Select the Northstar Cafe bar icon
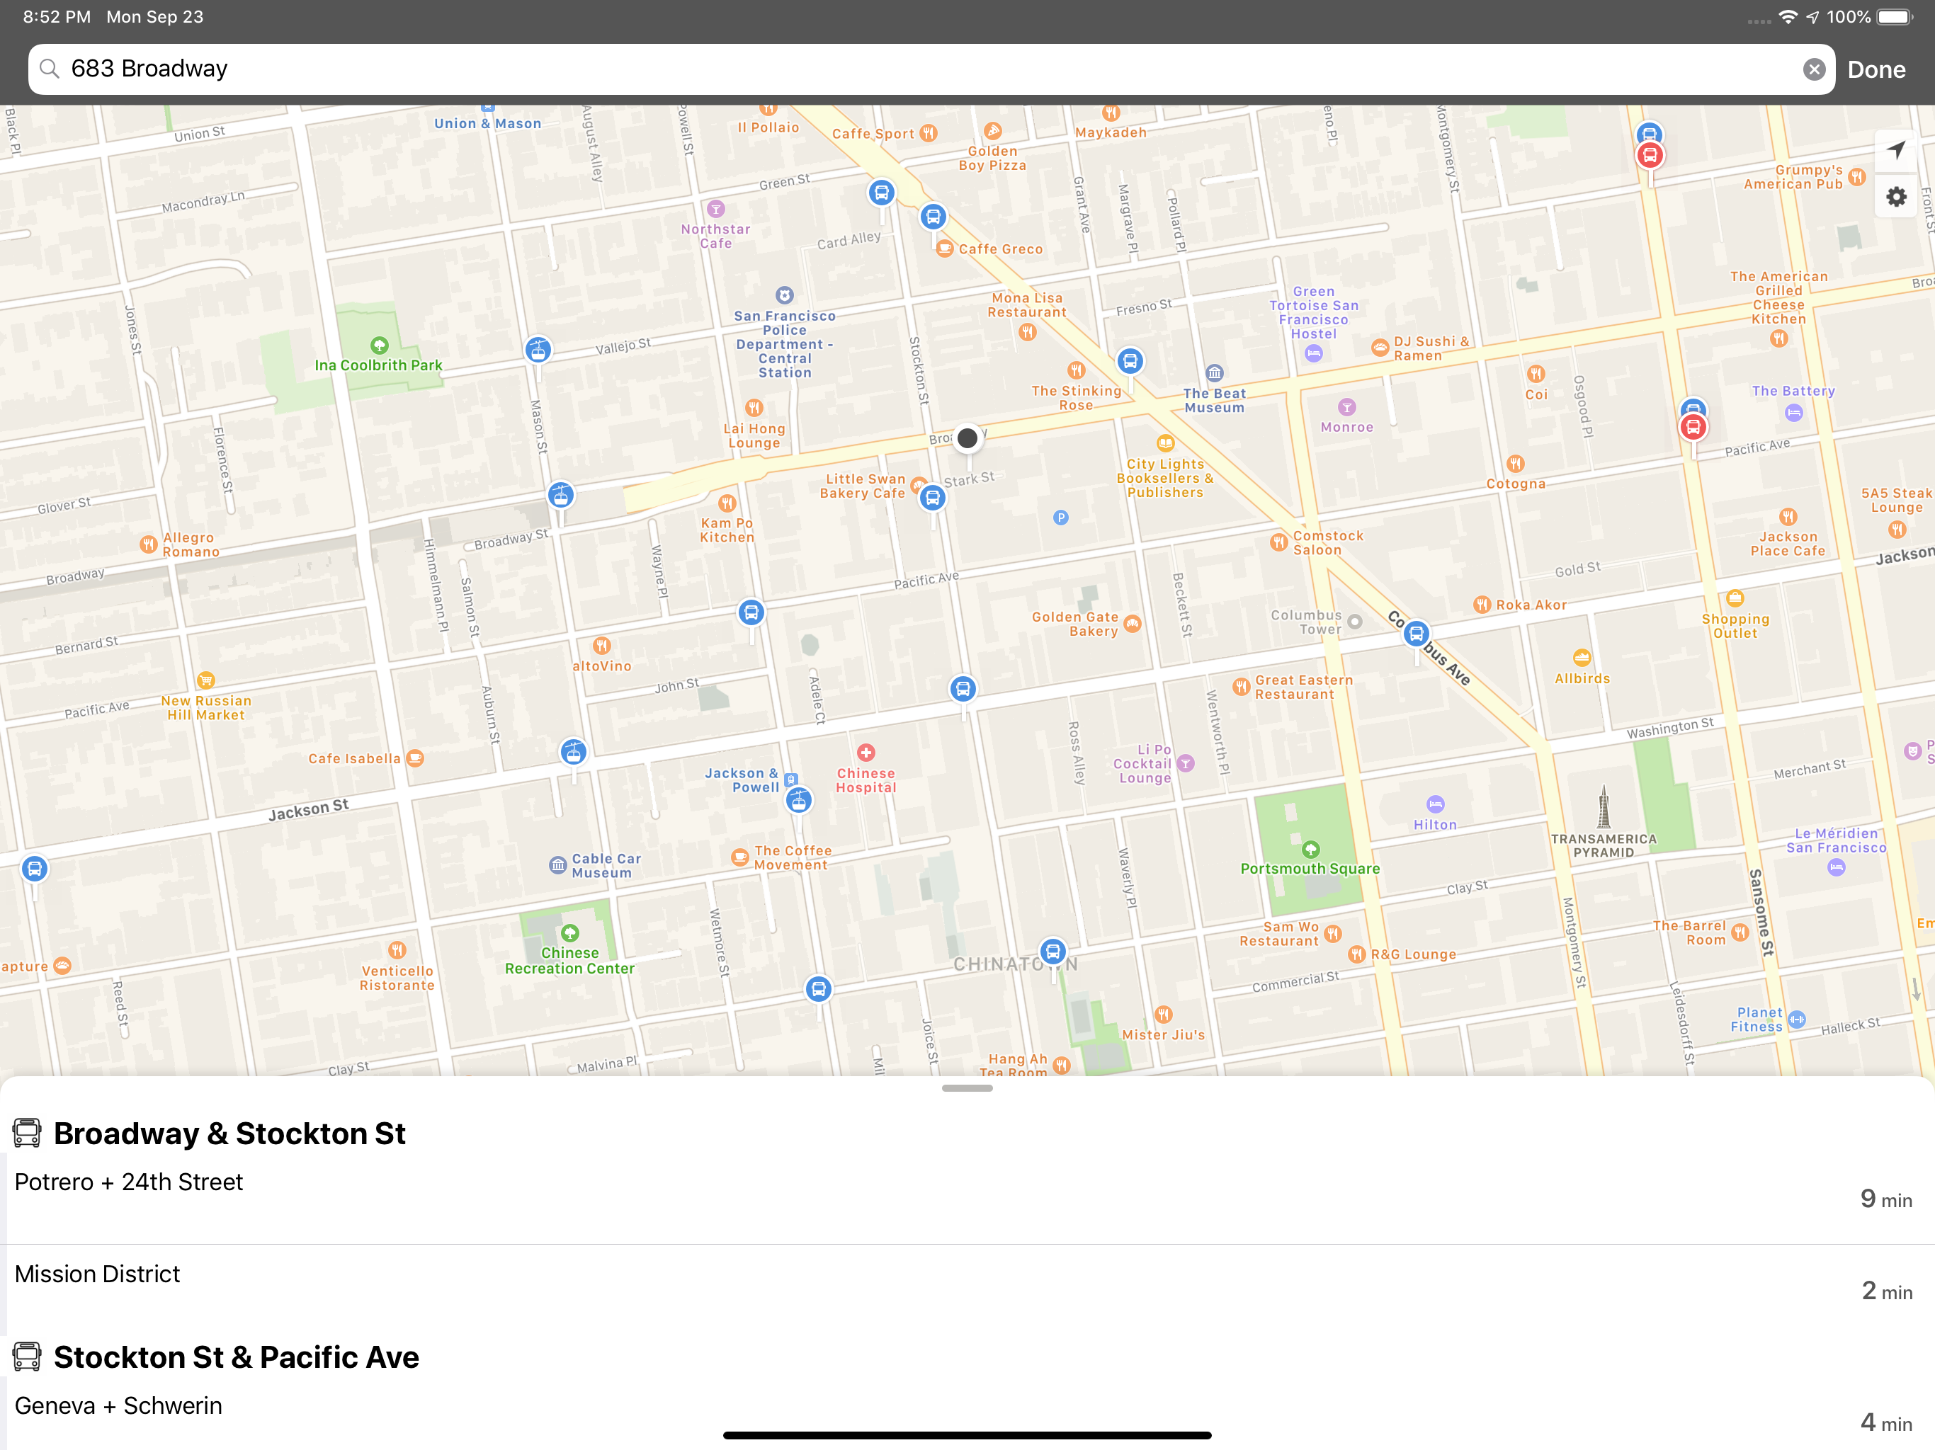Viewport: 1935px width, 1450px height. [x=717, y=209]
